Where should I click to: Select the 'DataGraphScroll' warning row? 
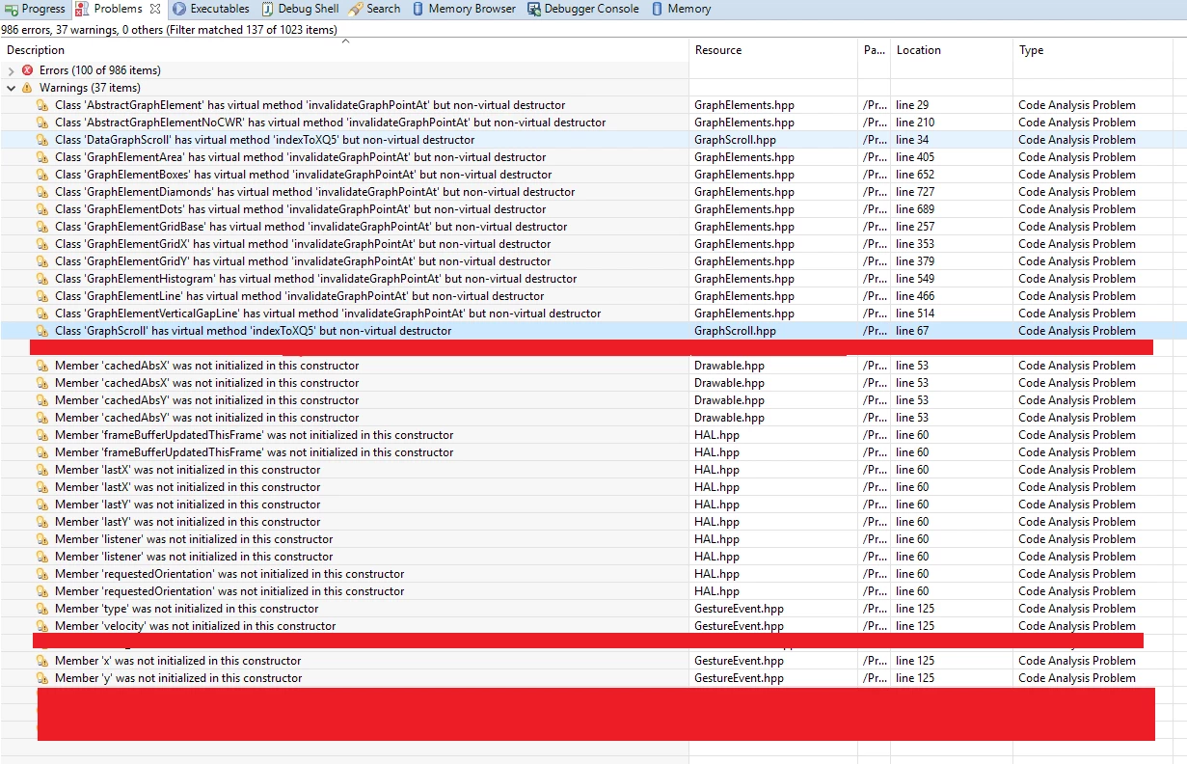click(x=593, y=140)
